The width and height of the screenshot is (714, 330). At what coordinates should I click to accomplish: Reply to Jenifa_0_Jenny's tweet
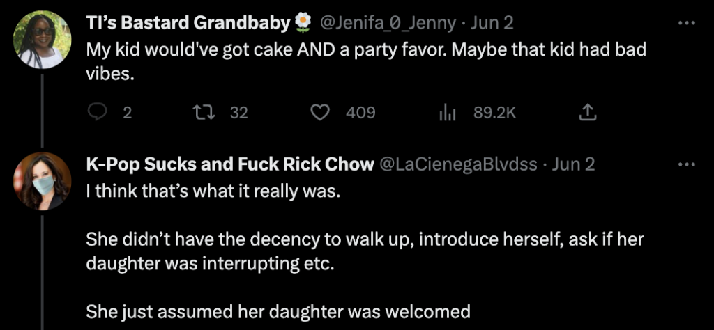coord(98,112)
